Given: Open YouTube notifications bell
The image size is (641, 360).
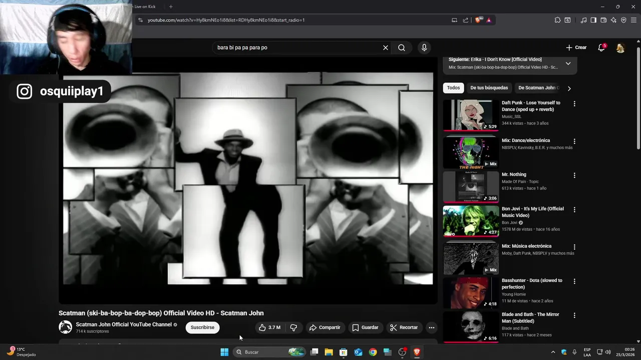Looking at the screenshot, I should pos(601,47).
